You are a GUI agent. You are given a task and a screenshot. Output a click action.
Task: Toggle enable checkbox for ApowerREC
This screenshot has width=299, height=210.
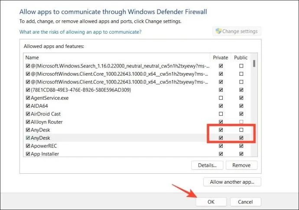click(x=28, y=146)
